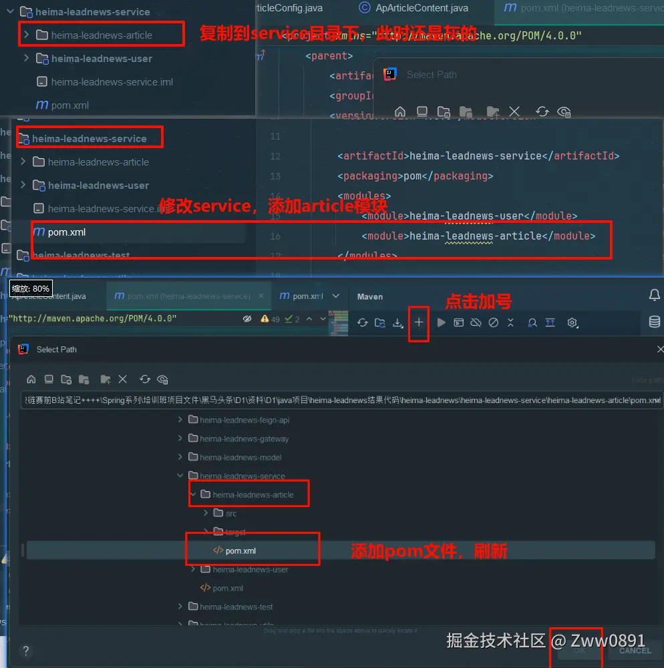Toggle hidden files eye icon above path field
664x668 pixels.
(162, 379)
